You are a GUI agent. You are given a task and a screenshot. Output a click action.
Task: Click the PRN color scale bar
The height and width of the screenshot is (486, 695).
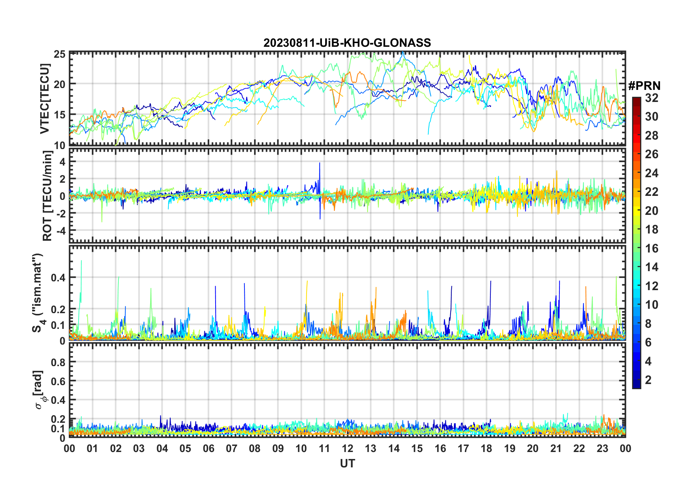[637, 243]
